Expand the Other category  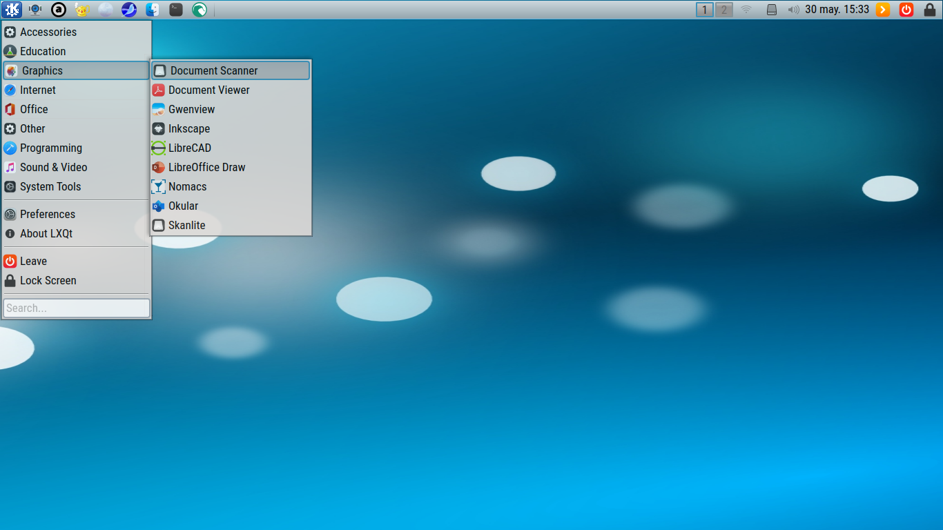click(x=76, y=128)
